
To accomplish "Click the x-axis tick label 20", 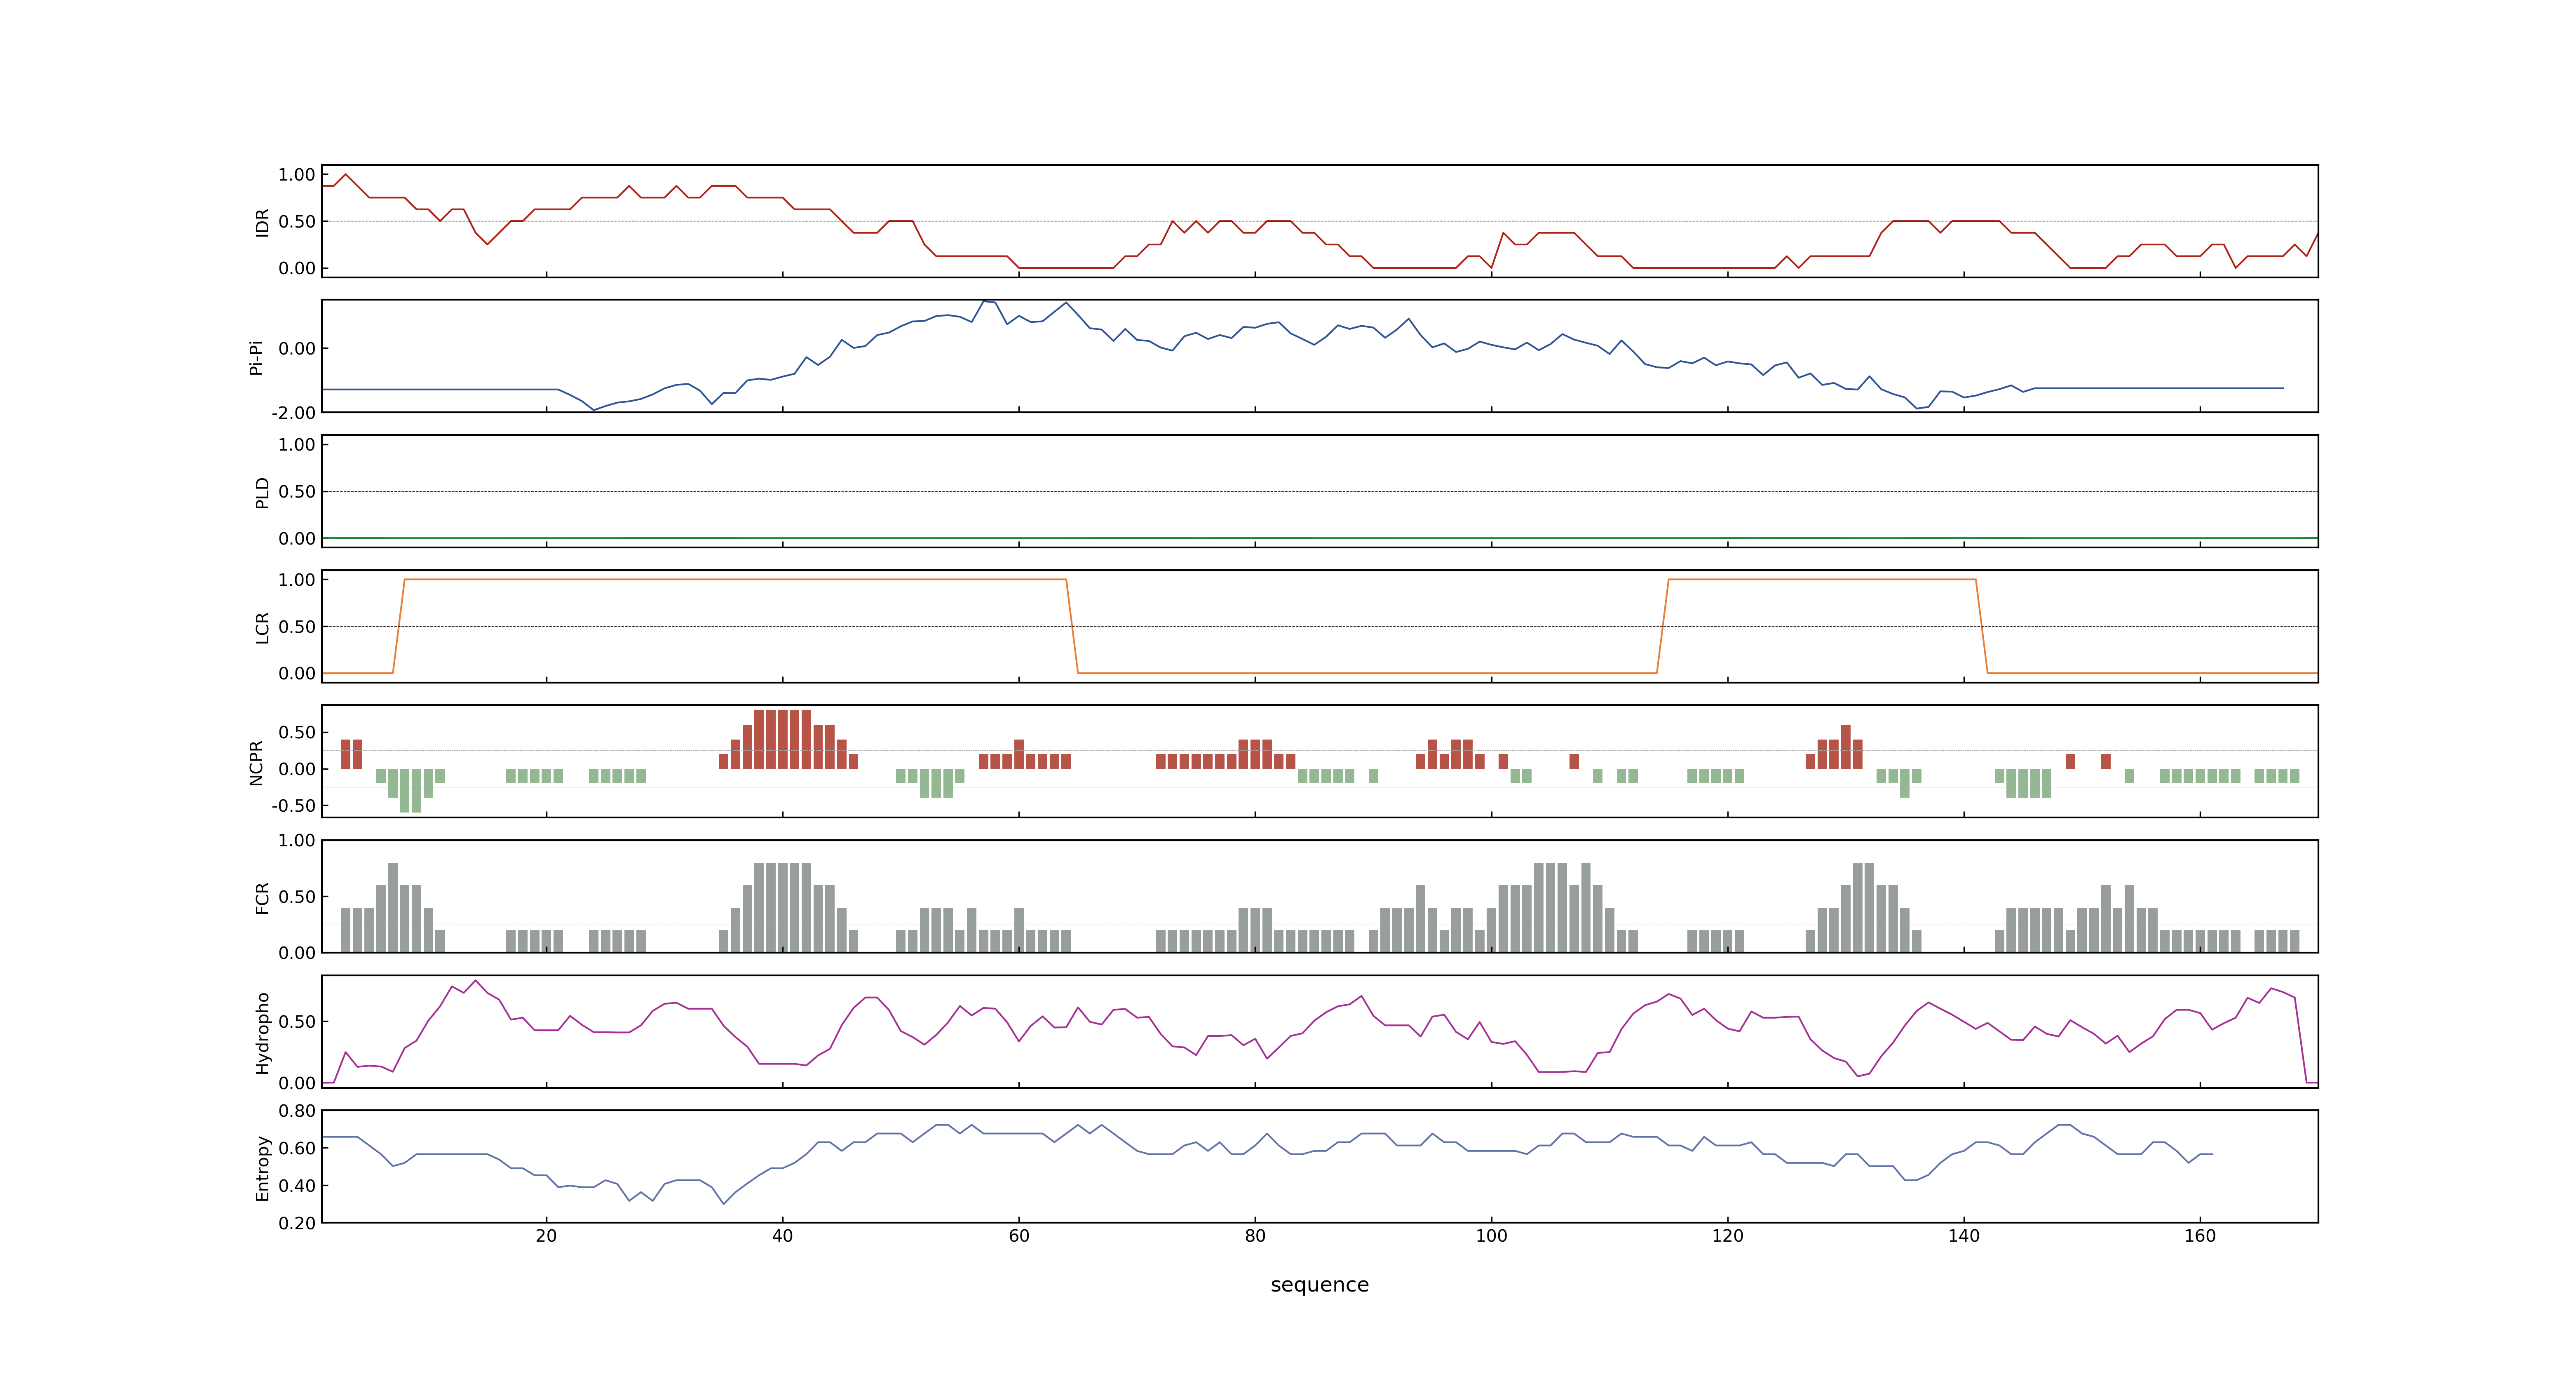I will tap(546, 1236).
